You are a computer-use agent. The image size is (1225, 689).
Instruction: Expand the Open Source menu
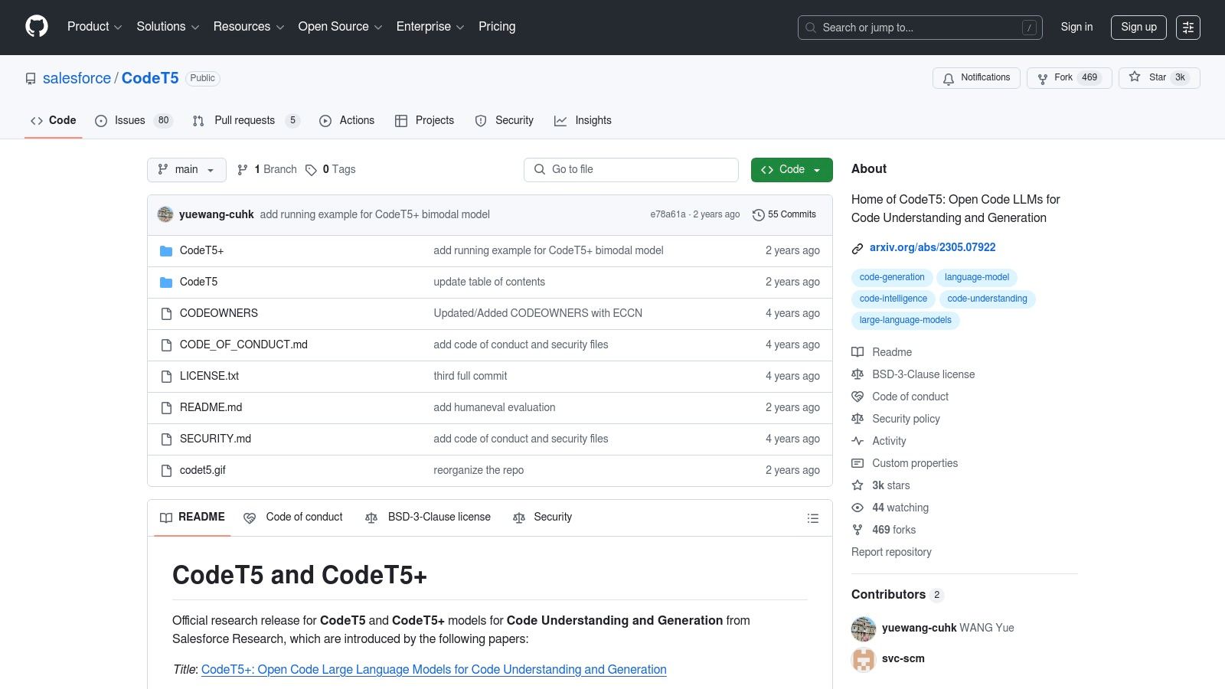(x=340, y=27)
